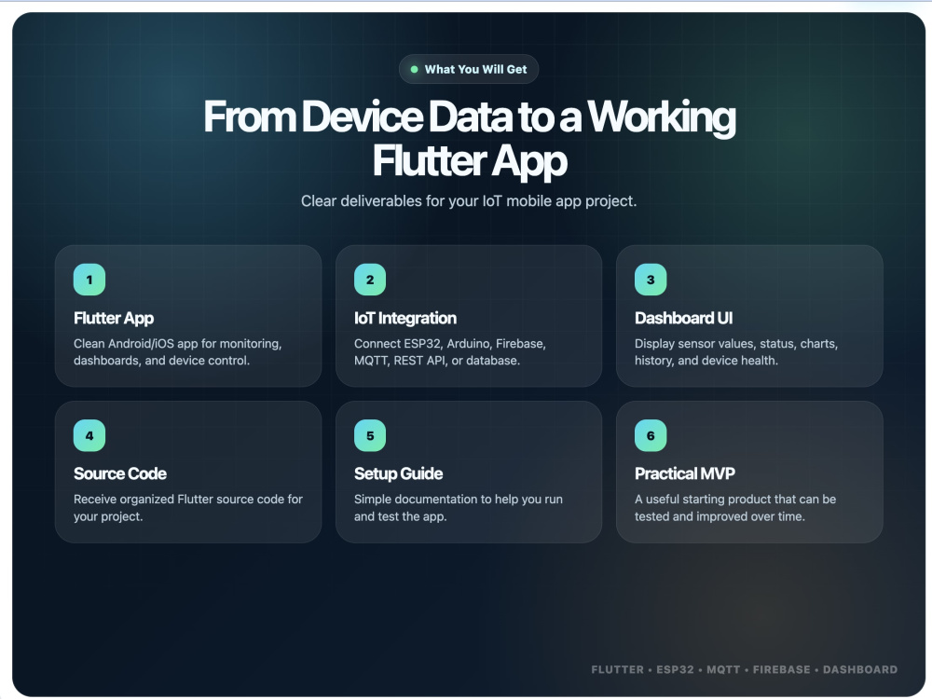Viewport: 932px width, 699px height.
Task: Click the number 1 badge on Flutter App card
Action: tap(89, 280)
